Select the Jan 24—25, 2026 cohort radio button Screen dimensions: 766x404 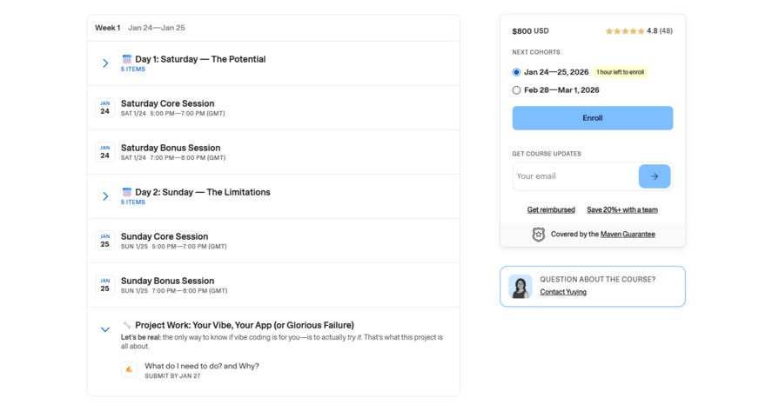coord(517,72)
